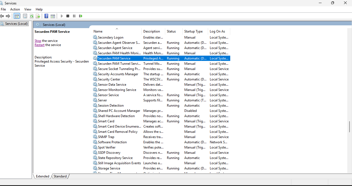Select Shell Hardware Detection row
This screenshot has height=186, width=352.
click(161, 116)
